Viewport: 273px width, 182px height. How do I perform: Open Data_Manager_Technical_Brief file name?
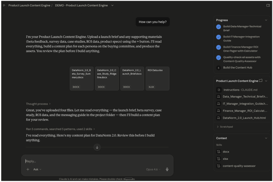(245, 97)
